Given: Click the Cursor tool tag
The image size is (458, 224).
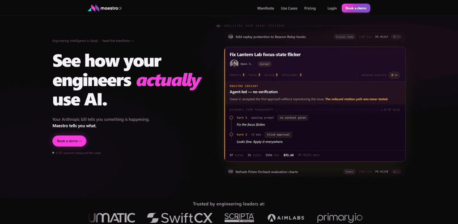Looking at the screenshot, I should 265,63.
